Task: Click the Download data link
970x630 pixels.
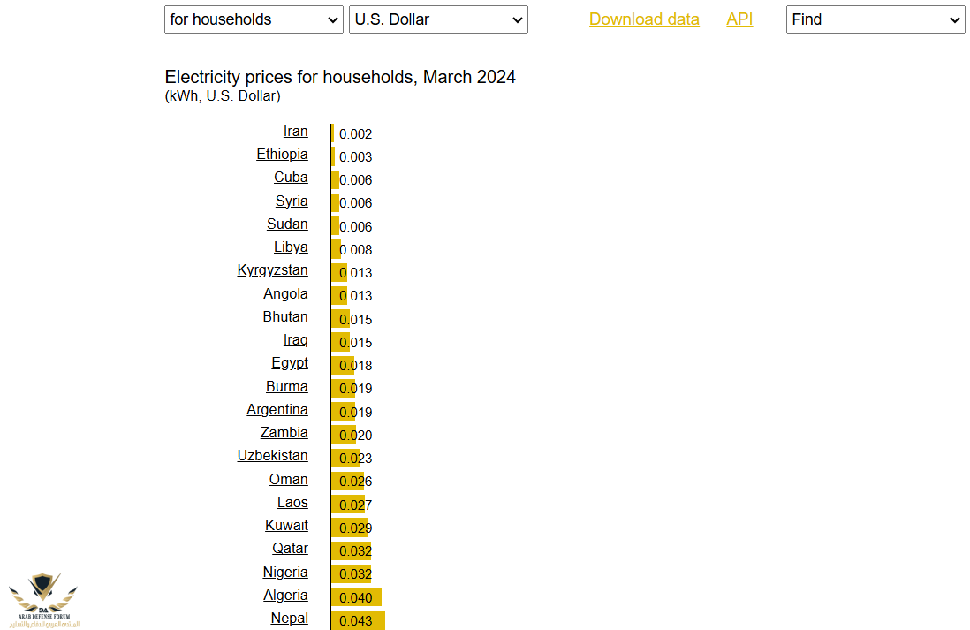Action: [x=644, y=19]
